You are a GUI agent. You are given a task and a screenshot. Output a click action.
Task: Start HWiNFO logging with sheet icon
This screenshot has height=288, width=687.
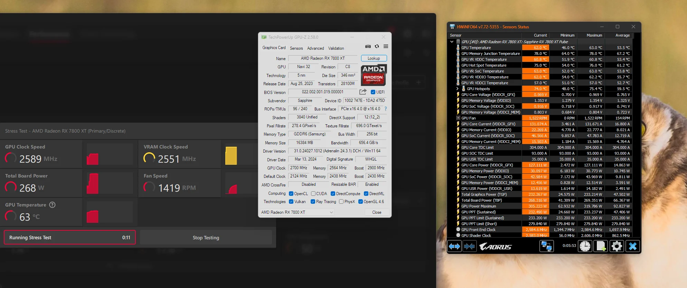(601, 246)
